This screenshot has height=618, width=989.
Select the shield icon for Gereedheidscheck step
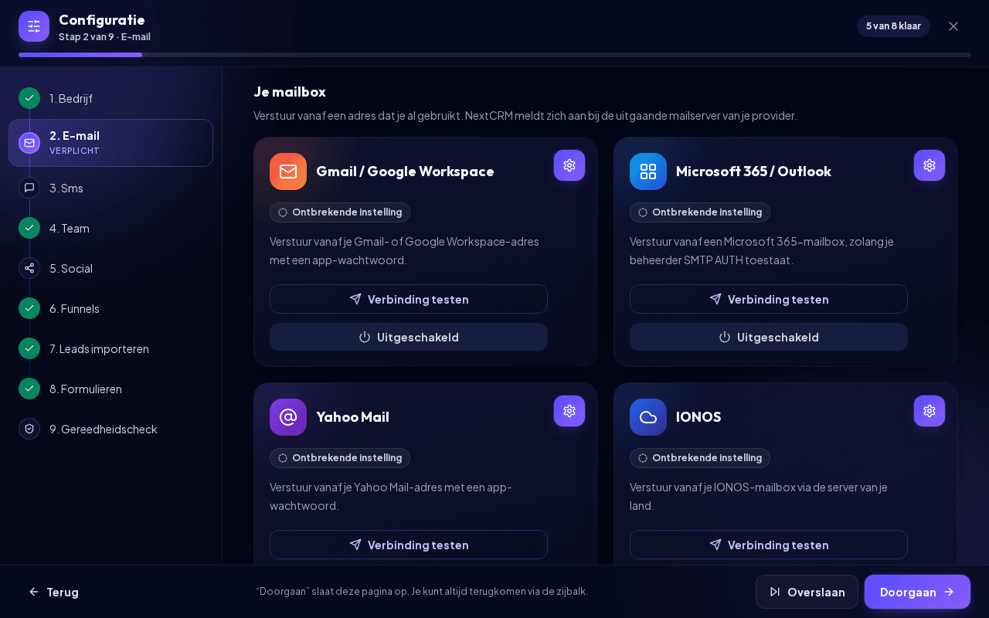(29, 429)
